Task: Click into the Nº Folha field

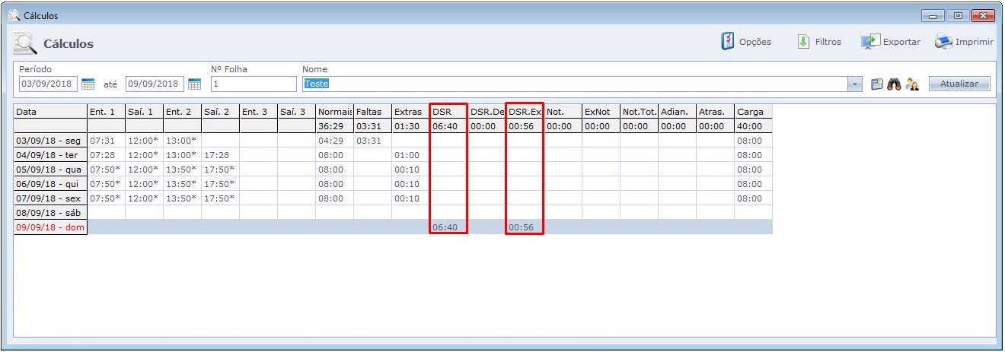Action: tap(253, 84)
